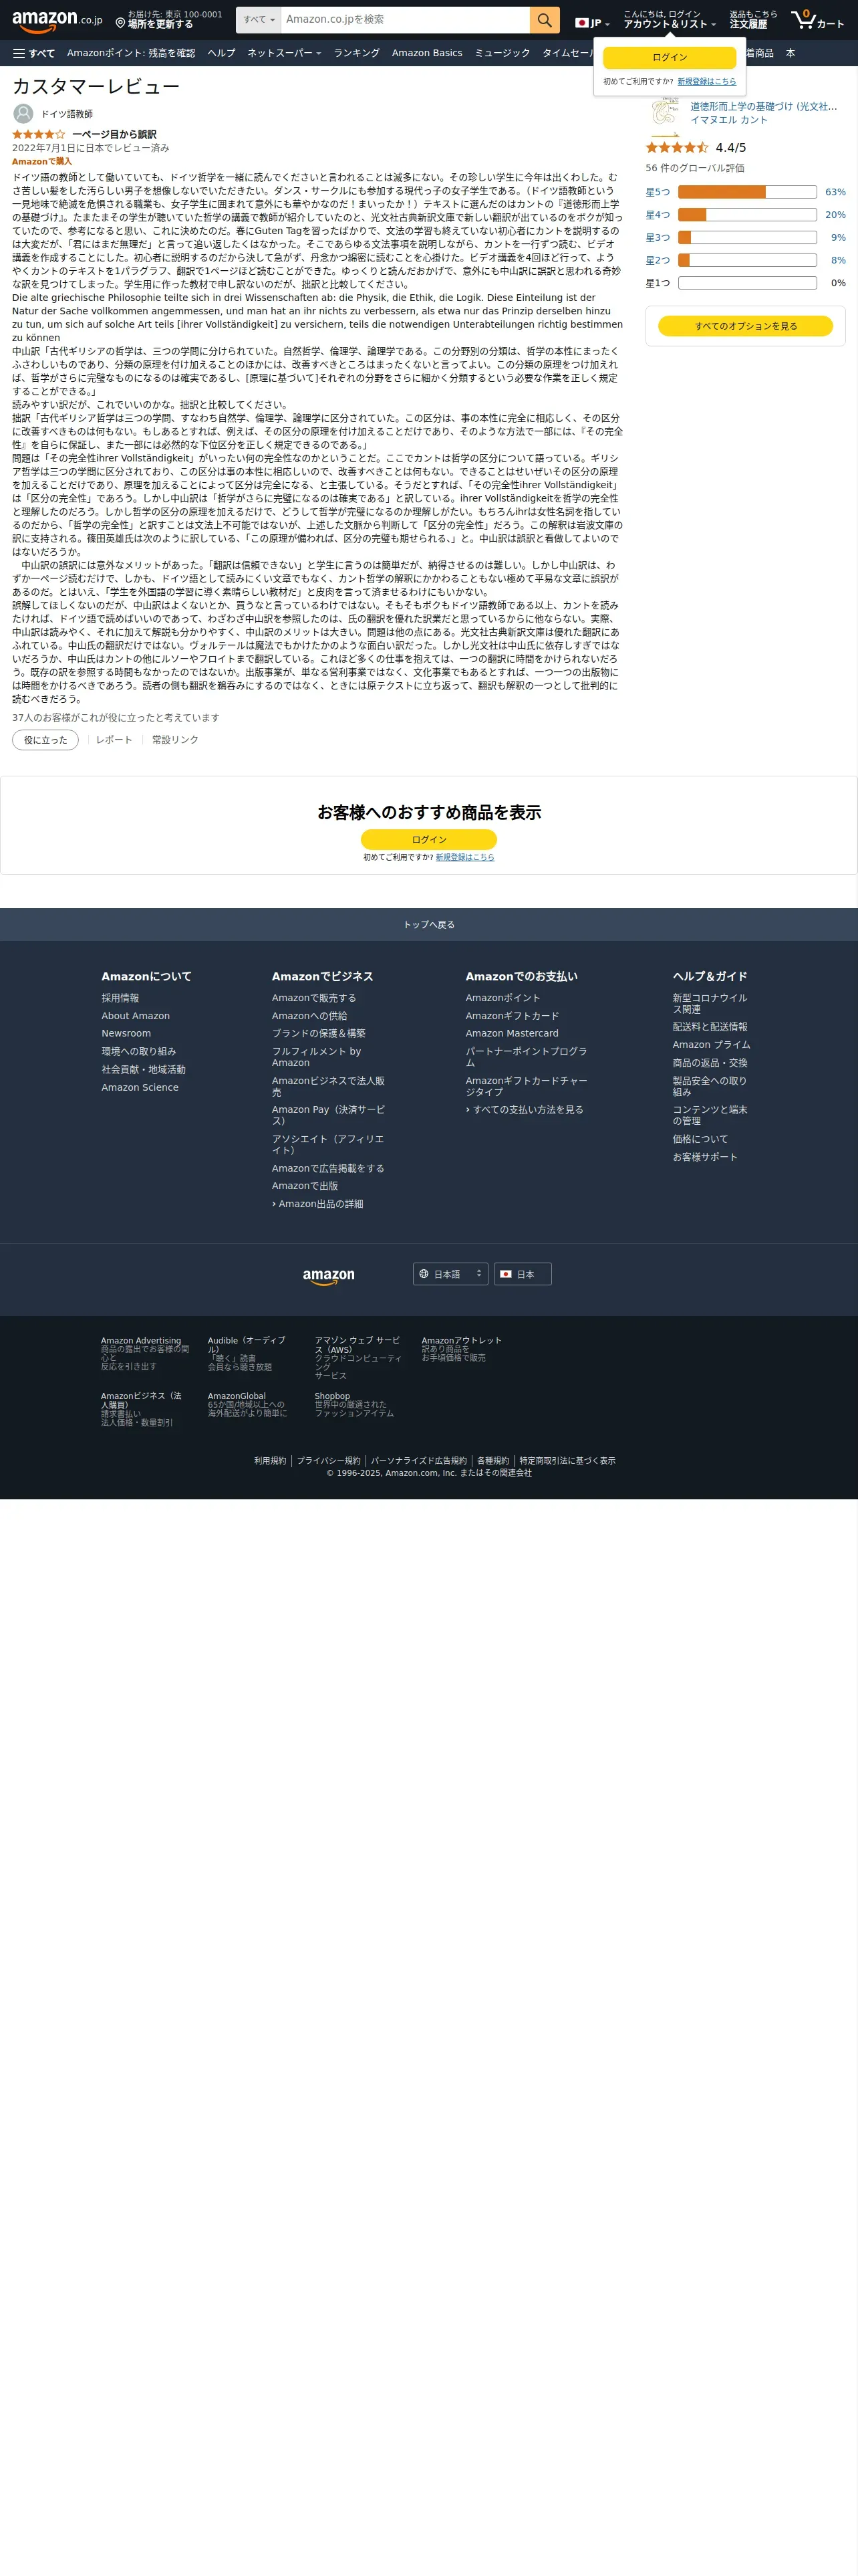Click 常設リンク under review
Viewport: 858px width, 2576px height.
click(175, 740)
